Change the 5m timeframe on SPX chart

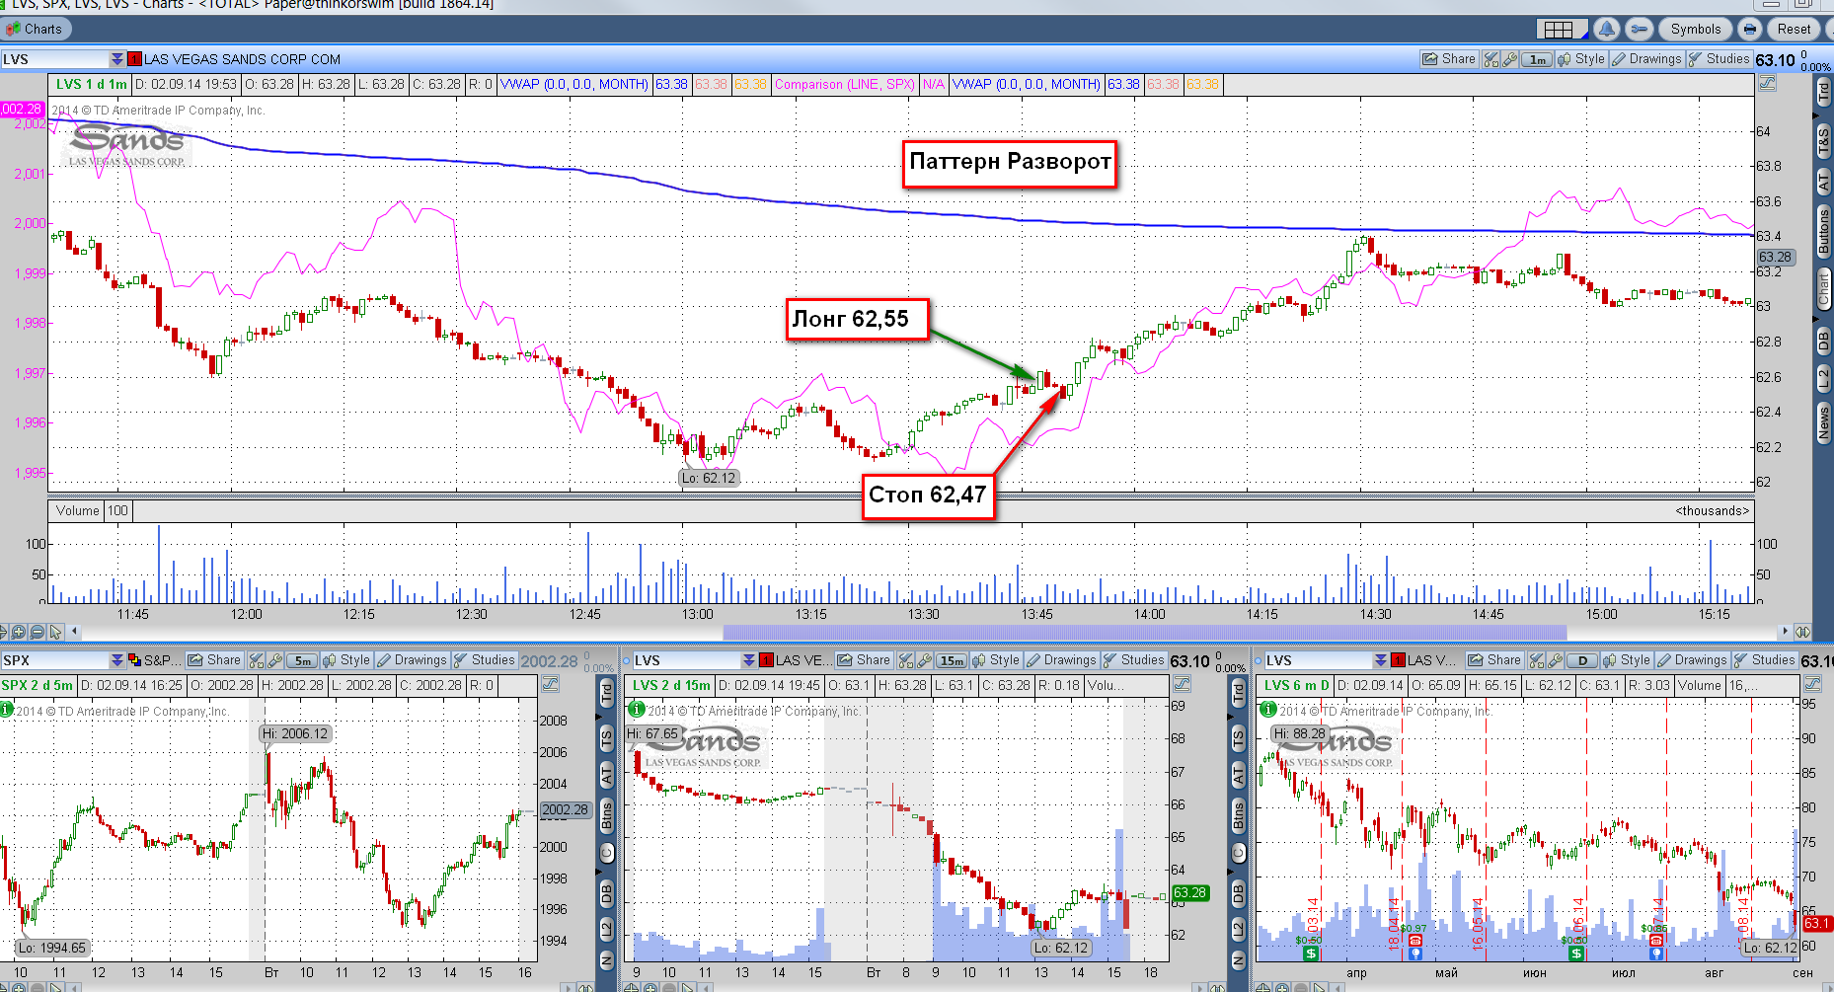click(x=303, y=660)
